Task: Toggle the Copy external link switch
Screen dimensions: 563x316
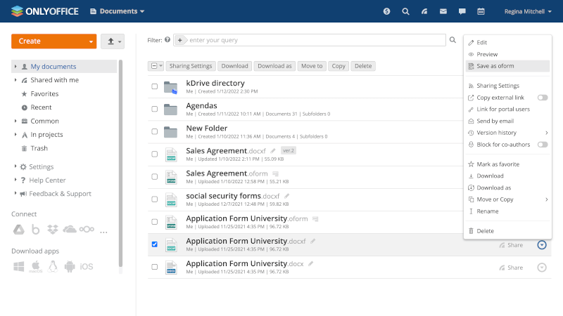Action: coord(543,98)
